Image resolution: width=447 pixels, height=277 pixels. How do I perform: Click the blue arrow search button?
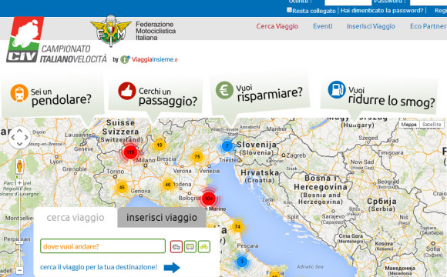(x=172, y=267)
